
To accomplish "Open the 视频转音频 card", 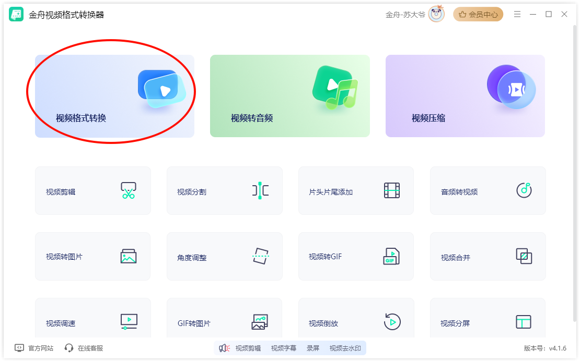I will (x=289, y=96).
